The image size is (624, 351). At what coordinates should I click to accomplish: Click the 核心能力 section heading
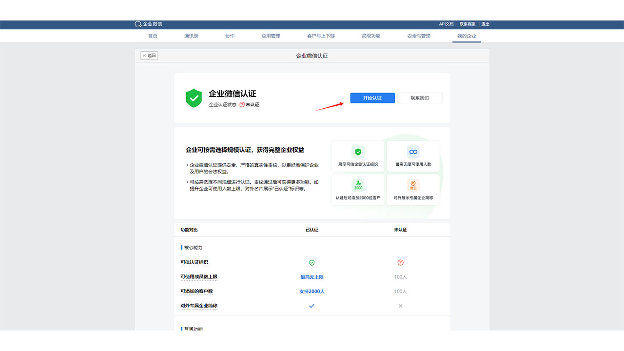coord(193,248)
